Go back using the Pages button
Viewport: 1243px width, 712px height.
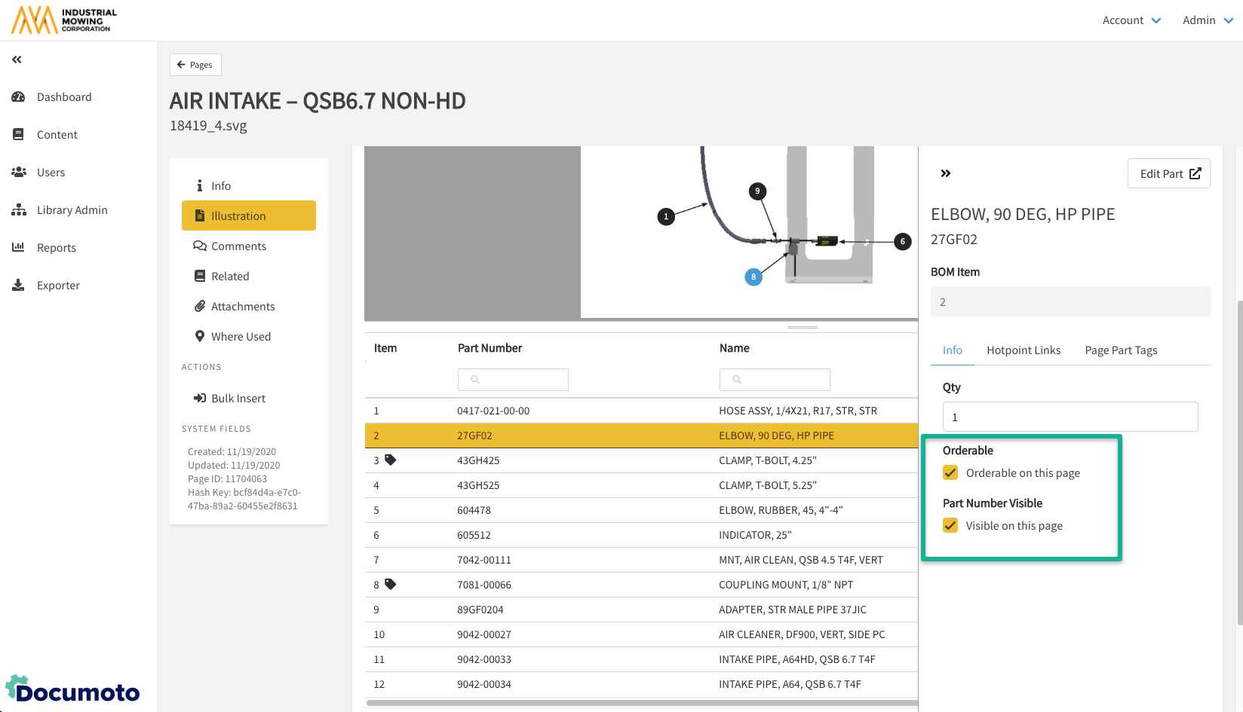tap(195, 65)
